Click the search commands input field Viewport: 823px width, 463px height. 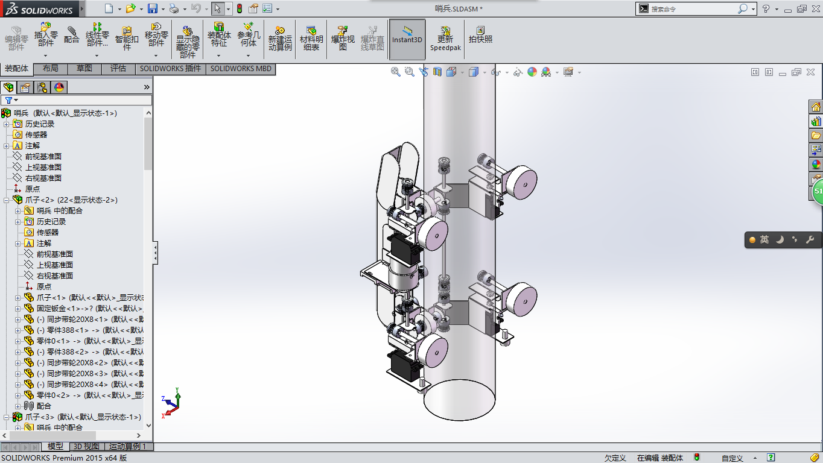click(x=694, y=8)
